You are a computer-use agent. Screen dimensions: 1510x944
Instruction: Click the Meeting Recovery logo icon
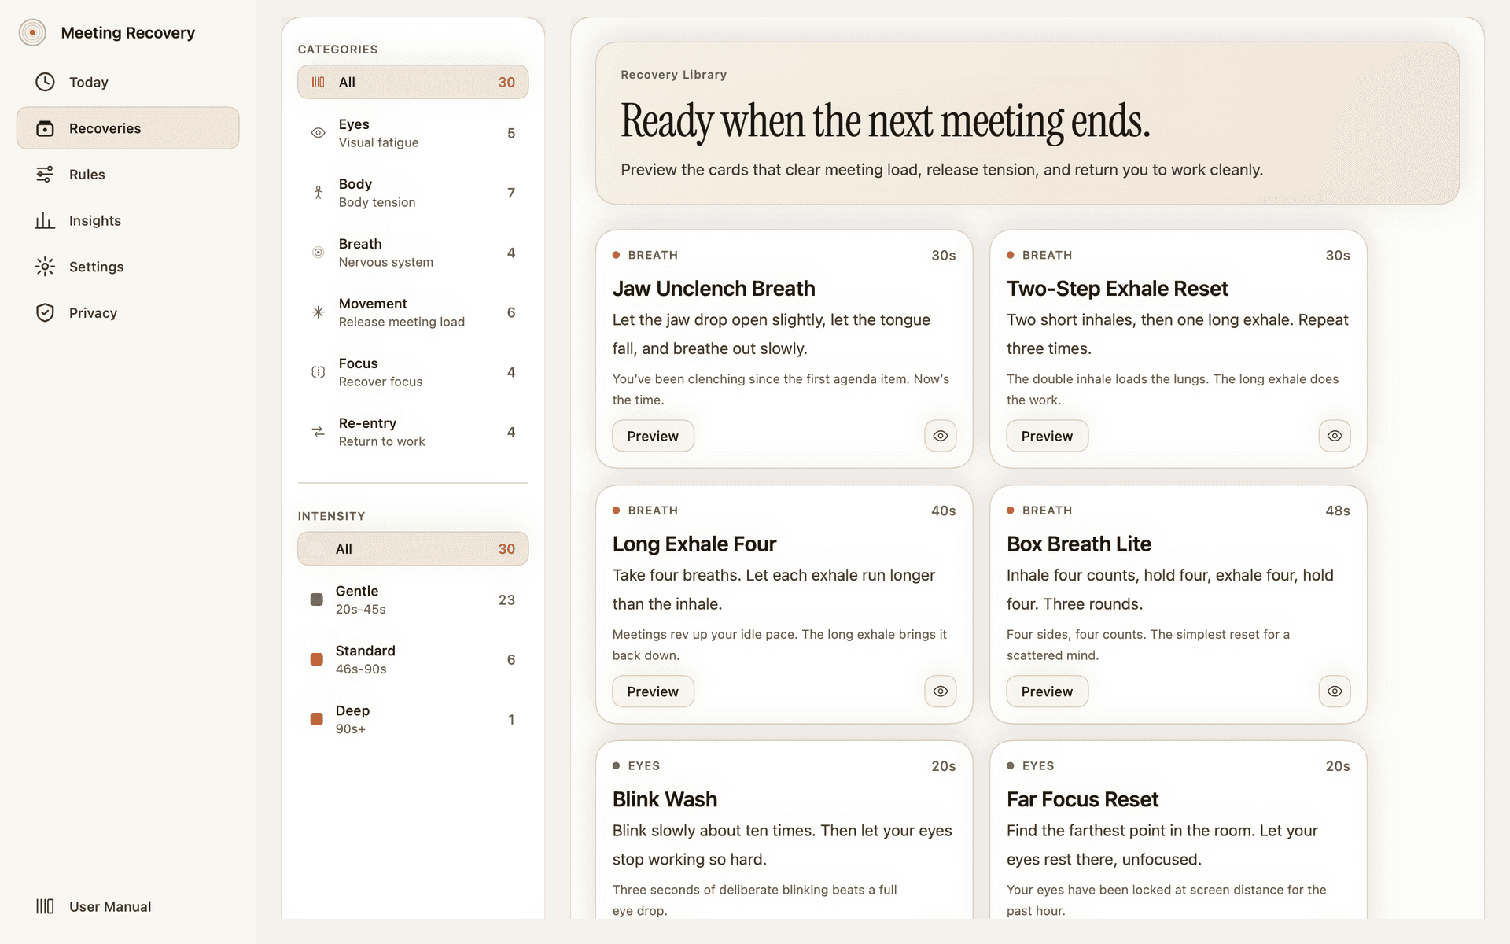[x=32, y=32]
